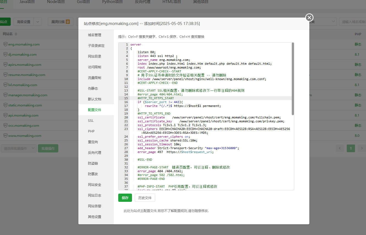Open eng.momaking.com site link
The image size is (366, 235).
point(24,44)
